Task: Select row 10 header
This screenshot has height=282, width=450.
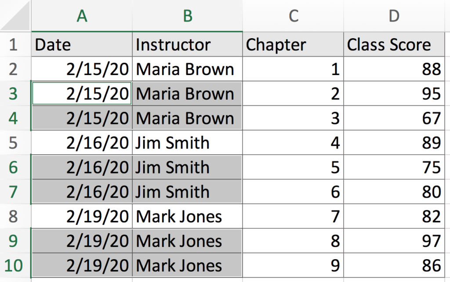Action: [14, 266]
